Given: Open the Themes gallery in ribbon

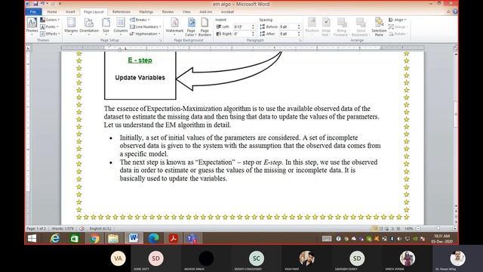Looking at the screenshot, I should coord(32,26).
